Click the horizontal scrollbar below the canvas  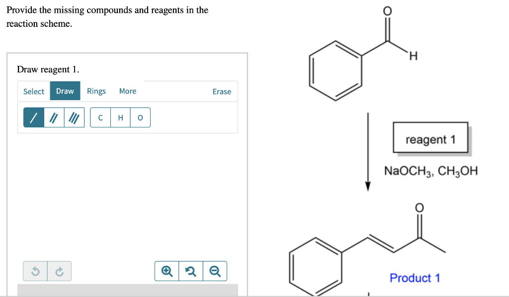(x=127, y=289)
